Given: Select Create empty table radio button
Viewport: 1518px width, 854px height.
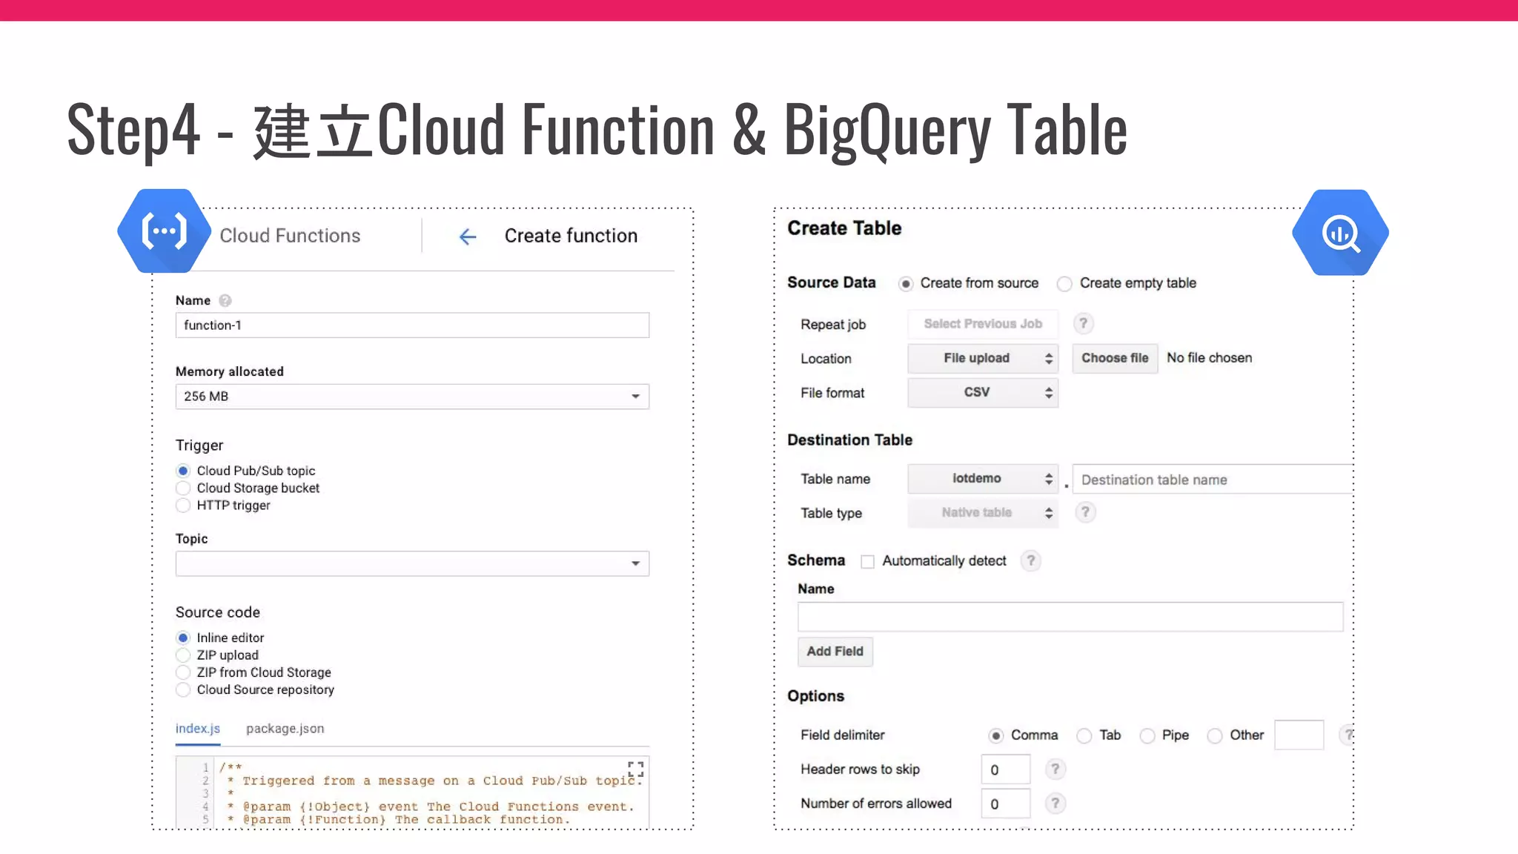Looking at the screenshot, I should [1064, 284].
